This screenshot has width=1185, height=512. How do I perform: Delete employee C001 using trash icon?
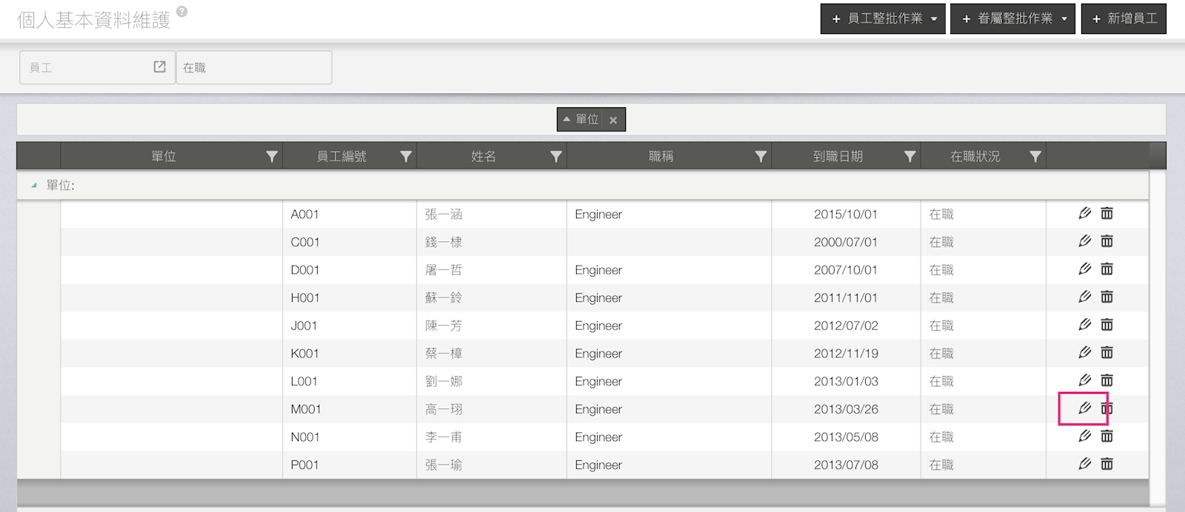[1106, 241]
